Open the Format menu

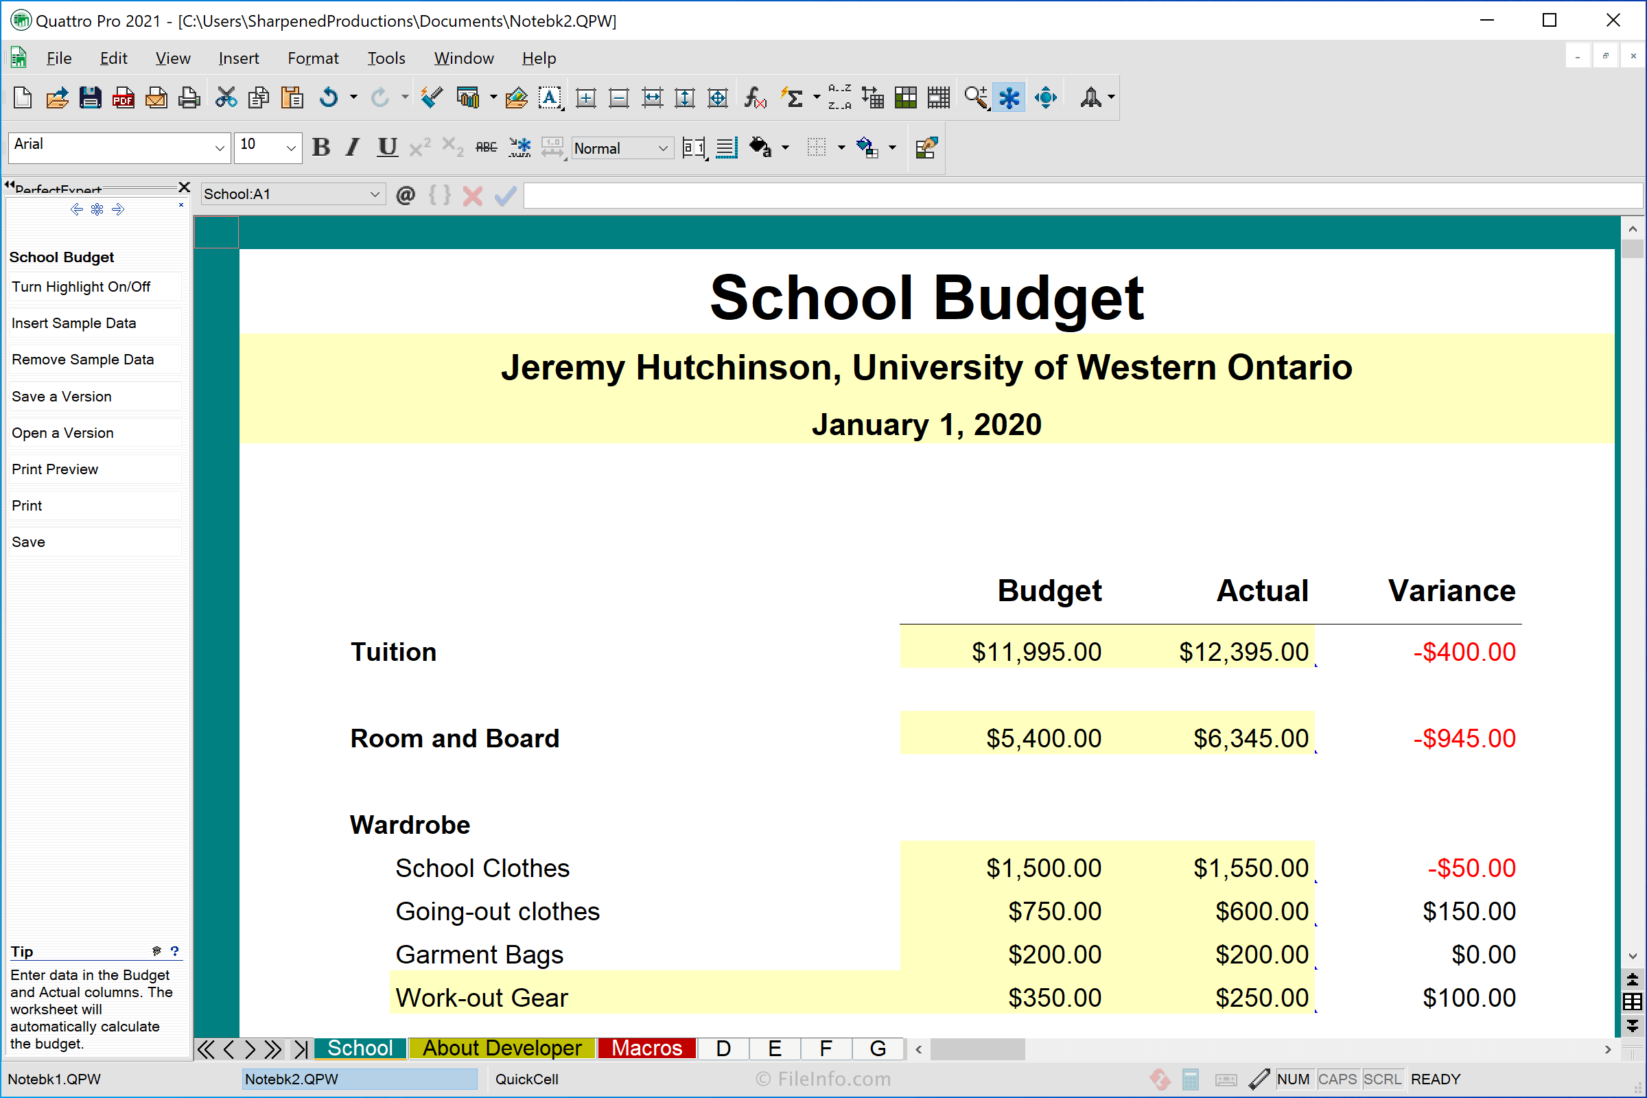click(x=313, y=58)
